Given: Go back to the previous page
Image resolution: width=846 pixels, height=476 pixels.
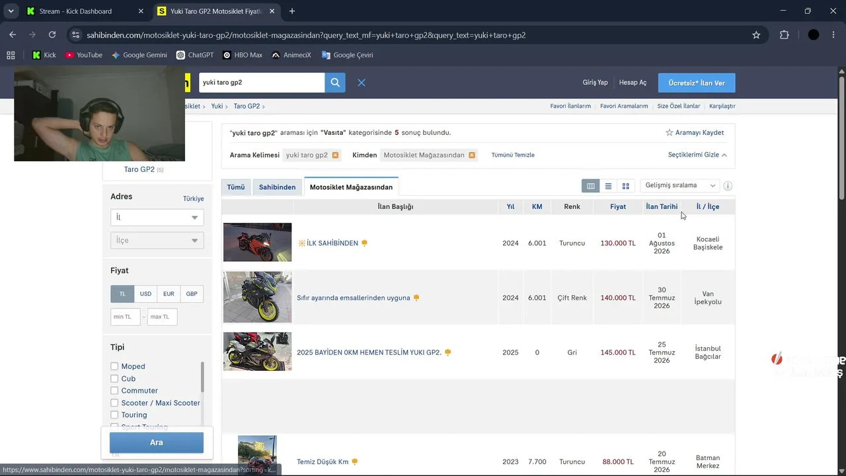Looking at the screenshot, I should [13, 35].
